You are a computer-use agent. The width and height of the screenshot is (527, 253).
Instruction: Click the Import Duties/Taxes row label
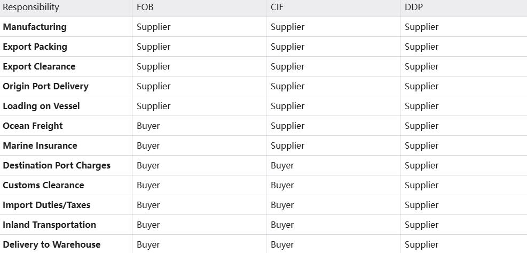[46, 205]
